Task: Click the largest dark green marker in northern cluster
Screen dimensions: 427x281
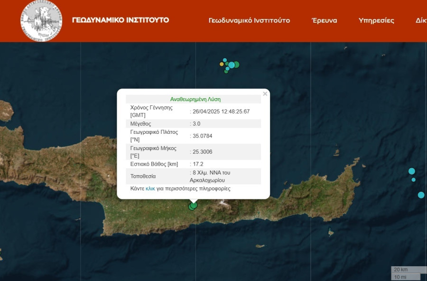Action: (x=236, y=65)
